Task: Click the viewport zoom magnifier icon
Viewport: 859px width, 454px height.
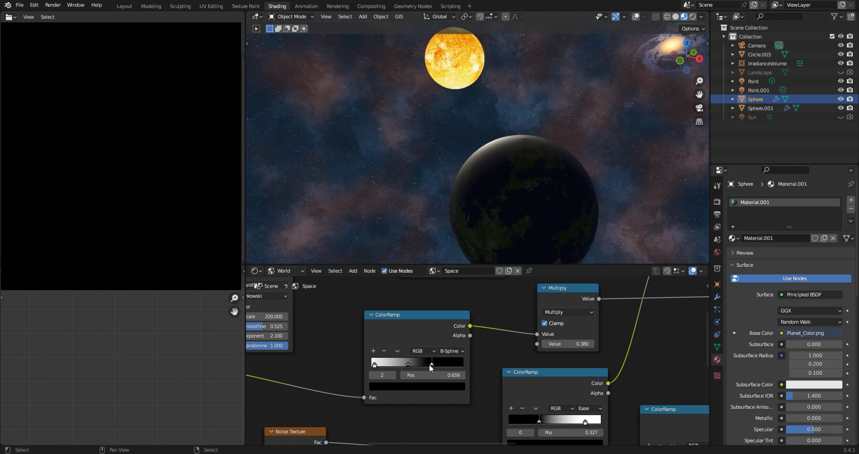Action: point(699,81)
